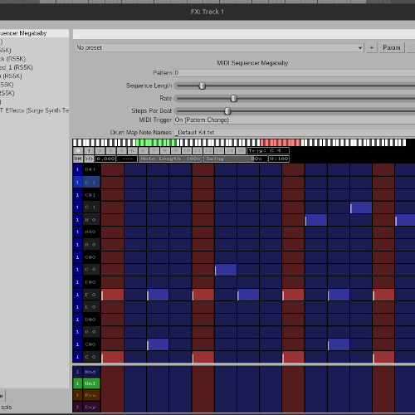This screenshot has height=415, width=415.
Task: Select pattern 12 button
Action: [207, 151]
